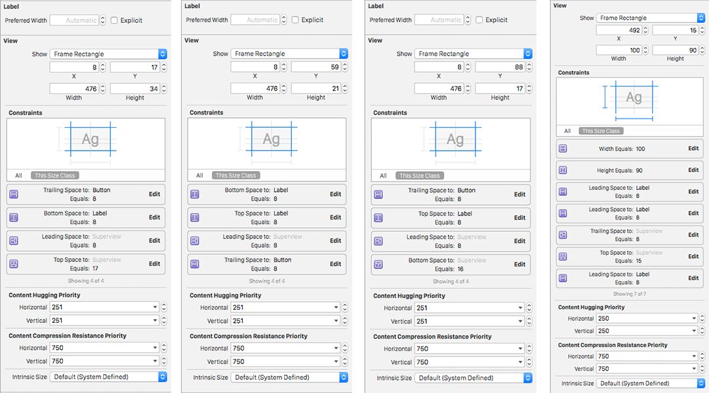Edit Trailing Space to Button constraint, leftmost panel
The image size is (709, 393).
click(x=155, y=195)
